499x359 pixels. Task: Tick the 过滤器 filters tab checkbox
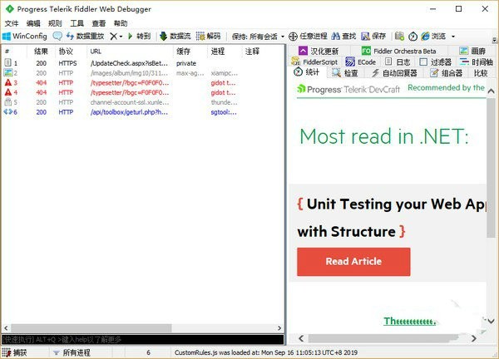[x=423, y=62]
